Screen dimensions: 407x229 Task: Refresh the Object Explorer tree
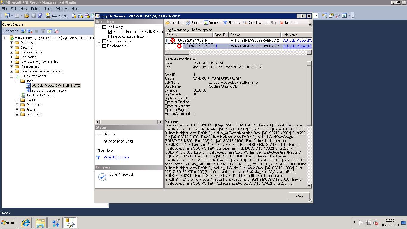[x=50, y=31]
